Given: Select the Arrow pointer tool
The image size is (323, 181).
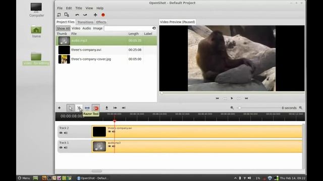Looking at the screenshot, I should point(71,108).
